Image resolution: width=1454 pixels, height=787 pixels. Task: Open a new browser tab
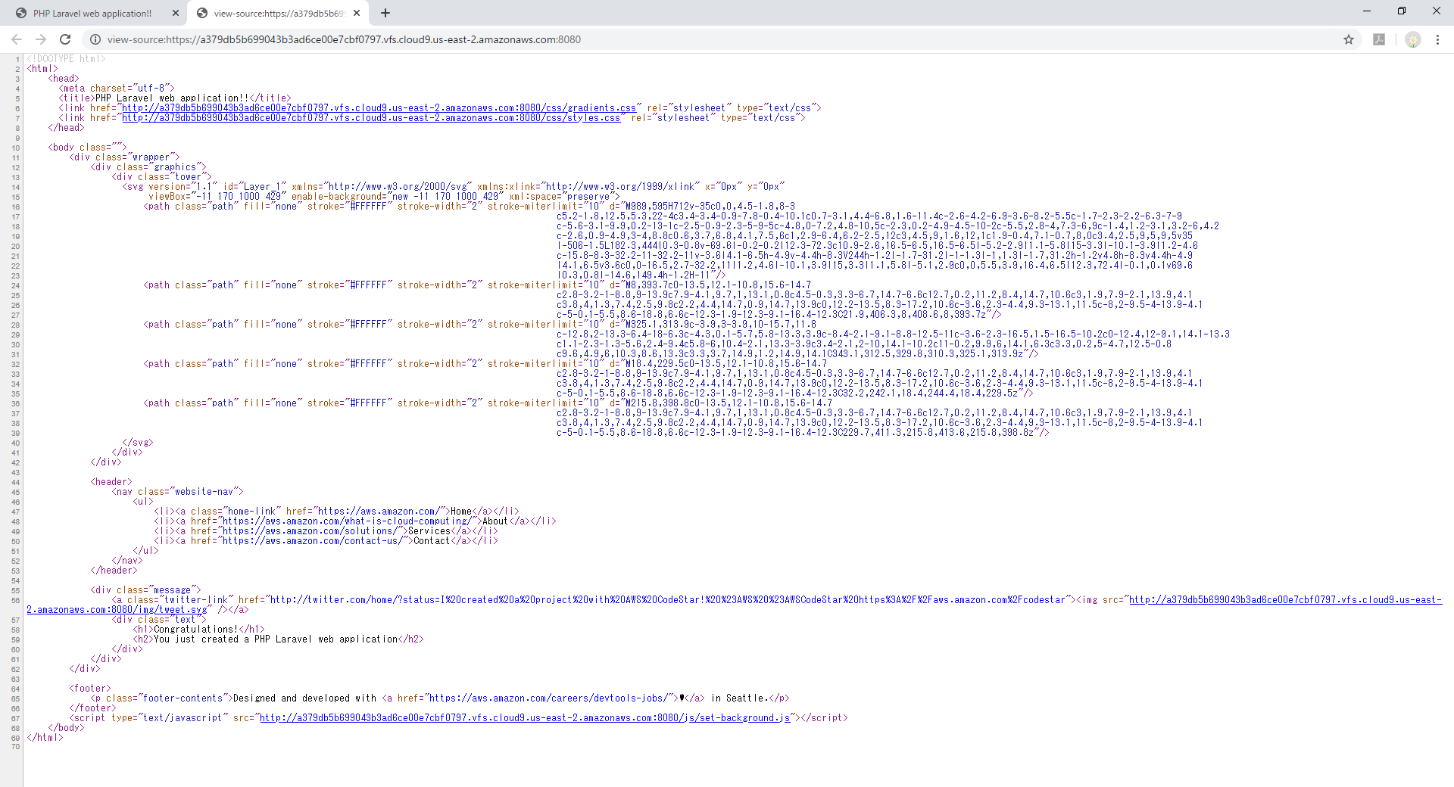click(385, 13)
